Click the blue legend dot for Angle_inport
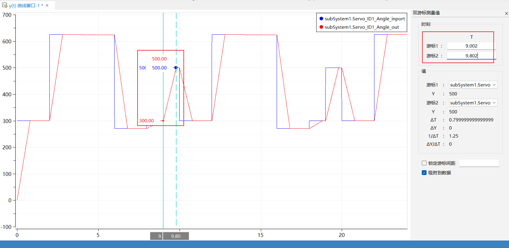This screenshot has width=509, height=248. (321, 19)
